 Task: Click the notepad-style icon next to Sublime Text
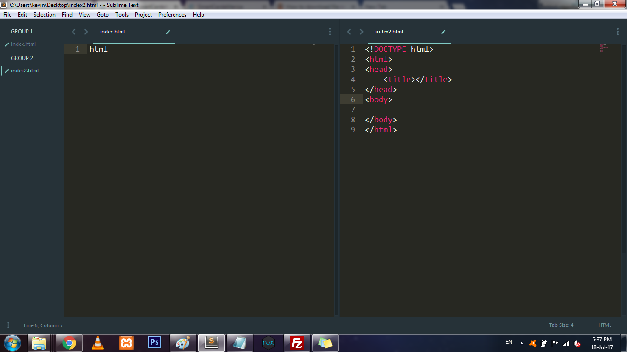240,343
